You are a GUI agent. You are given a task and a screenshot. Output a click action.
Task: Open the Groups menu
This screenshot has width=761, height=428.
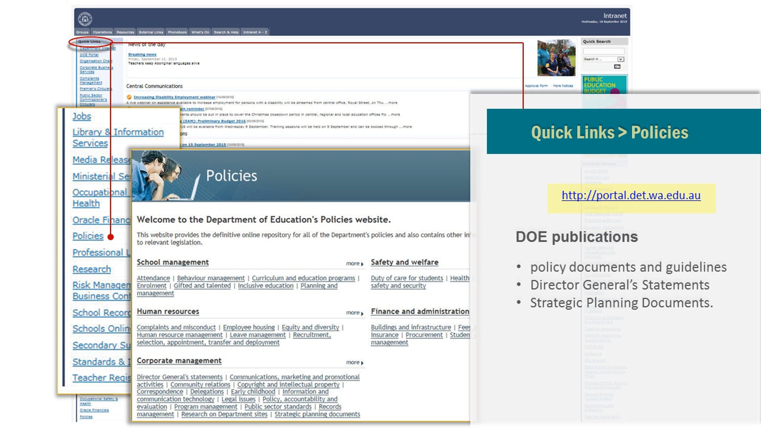(x=82, y=32)
